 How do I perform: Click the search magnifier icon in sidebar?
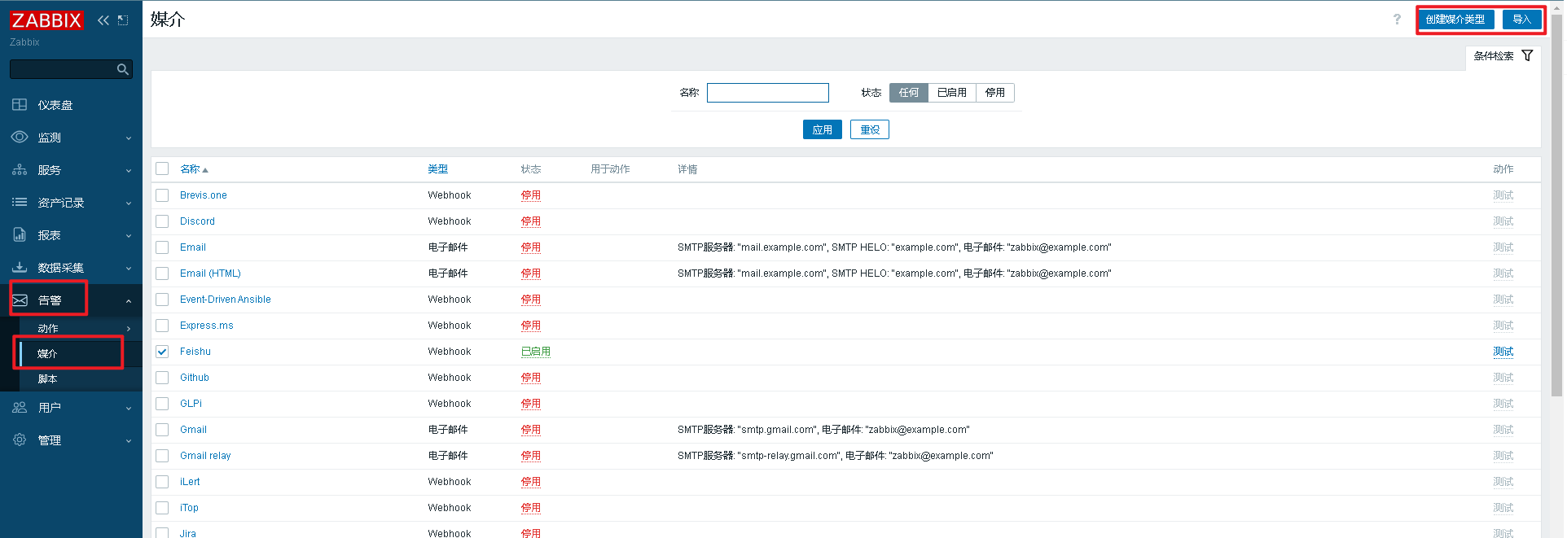(x=123, y=69)
